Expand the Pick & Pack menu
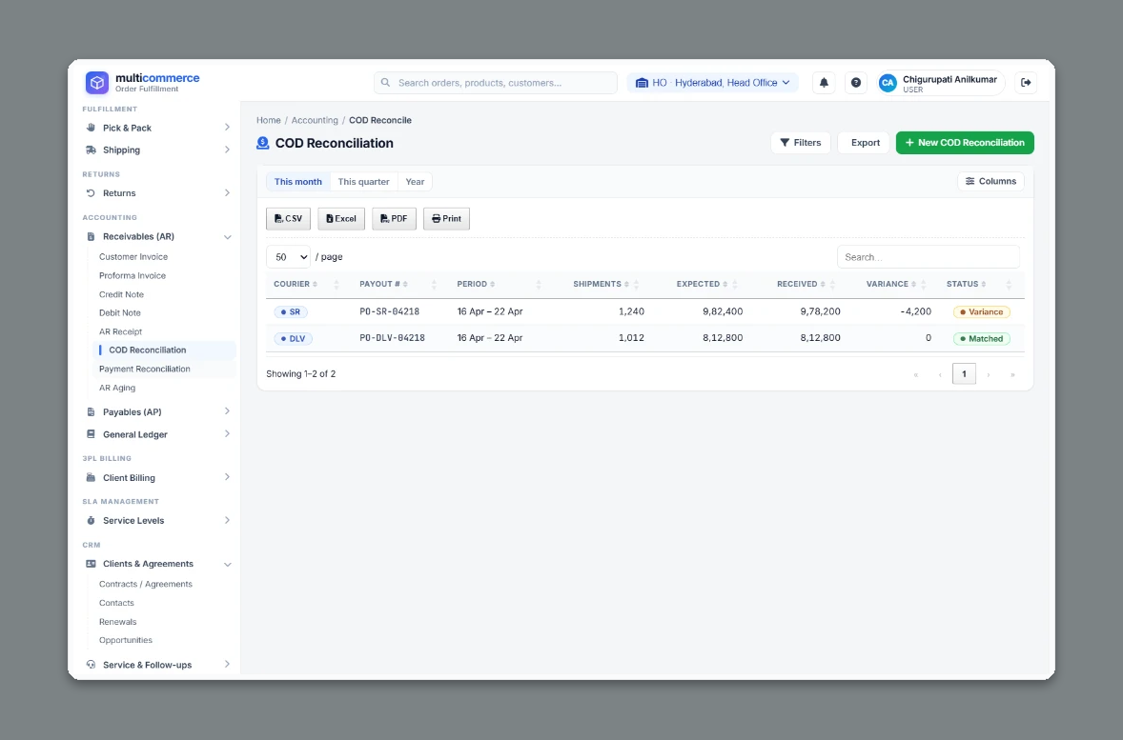Viewport: 1123px width, 740px height. (157, 129)
